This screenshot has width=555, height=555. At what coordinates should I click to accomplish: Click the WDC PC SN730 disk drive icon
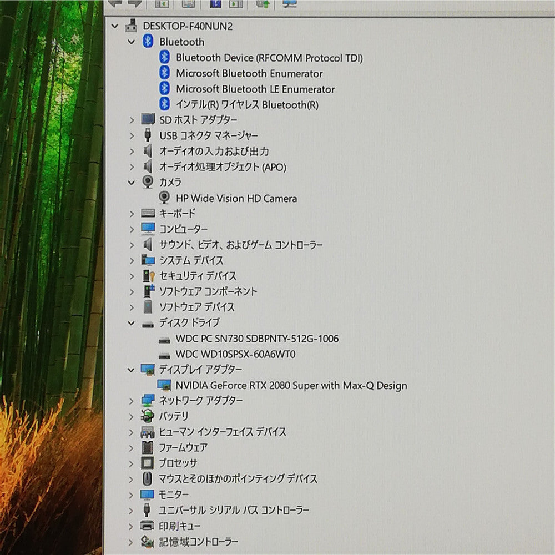coord(164,340)
